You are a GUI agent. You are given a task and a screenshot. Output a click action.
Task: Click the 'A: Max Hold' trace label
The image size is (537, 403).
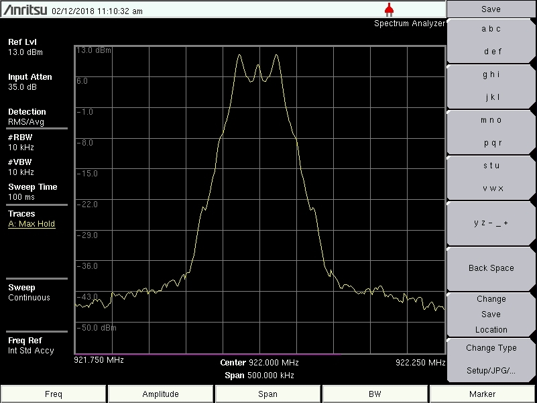coord(32,224)
